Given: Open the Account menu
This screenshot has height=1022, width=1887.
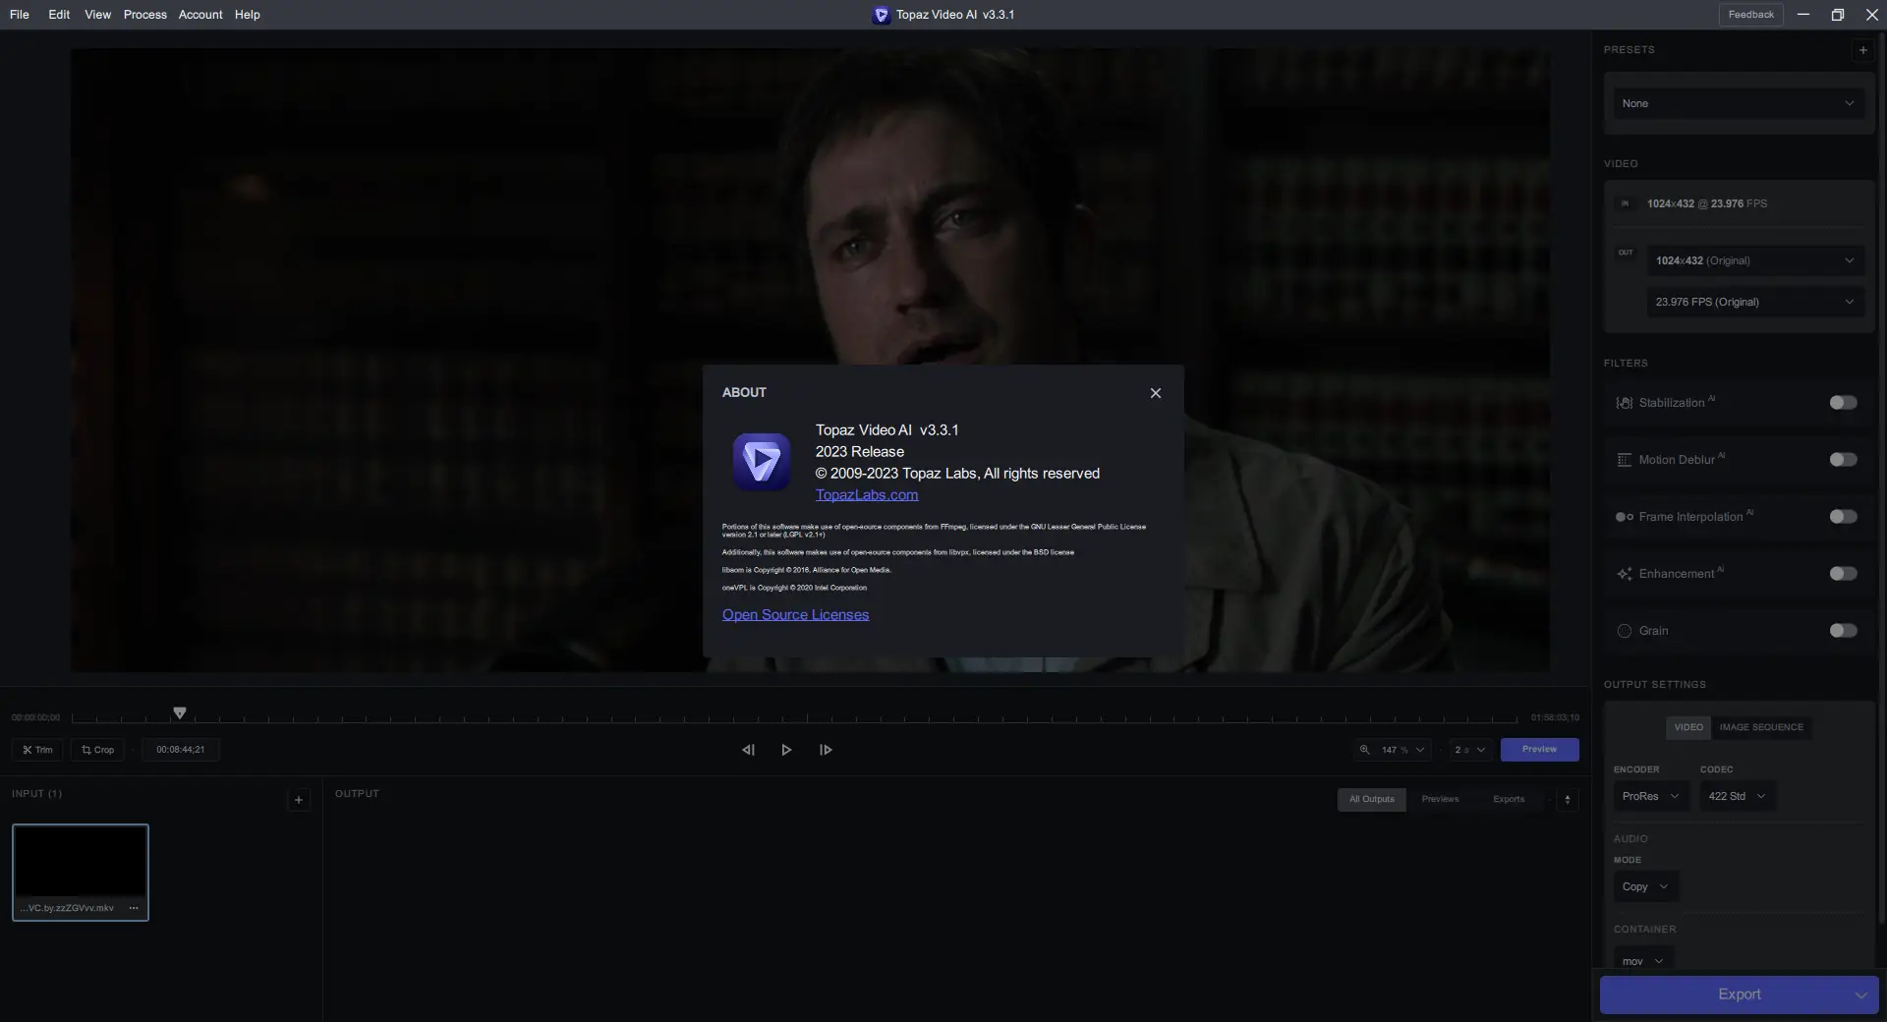Looking at the screenshot, I should tap(200, 15).
